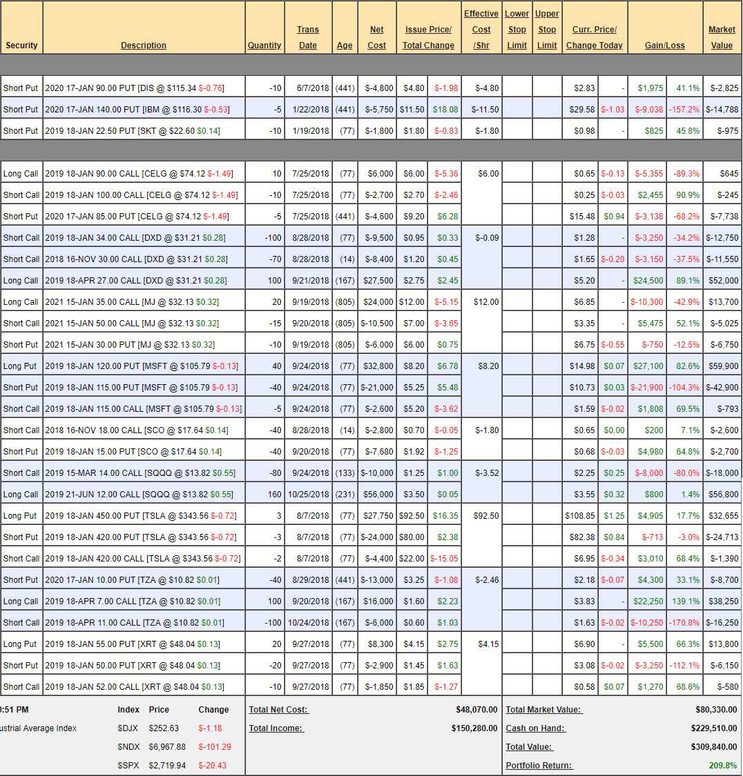
Task: Click the Lower Stop Limit cell for DIS put
Action: [517, 88]
